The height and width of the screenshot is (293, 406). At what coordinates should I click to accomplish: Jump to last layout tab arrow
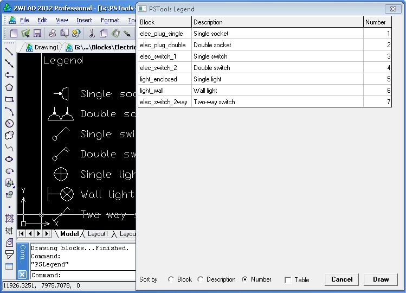(47, 234)
